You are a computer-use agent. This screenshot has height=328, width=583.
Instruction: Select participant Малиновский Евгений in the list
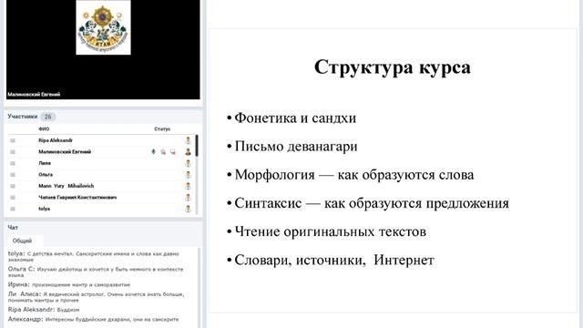[65, 152]
